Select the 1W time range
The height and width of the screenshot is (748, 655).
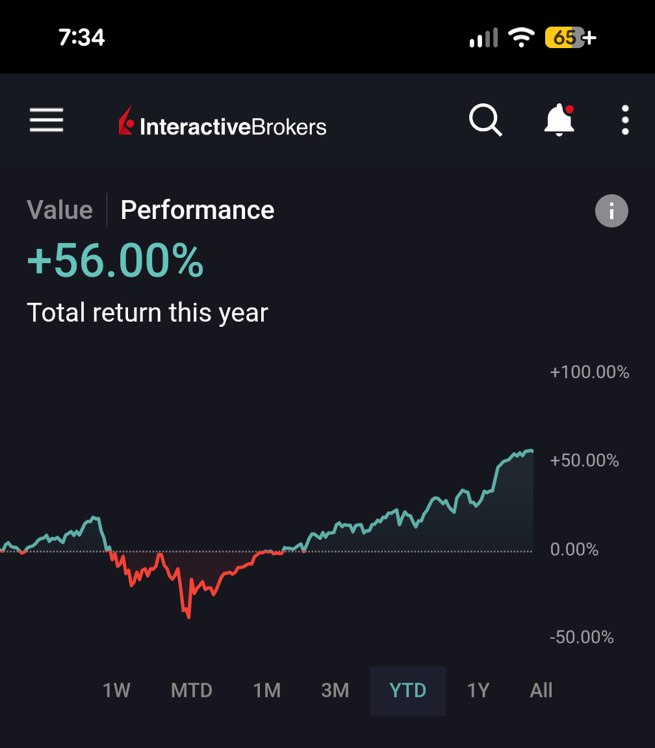(x=117, y=690)
